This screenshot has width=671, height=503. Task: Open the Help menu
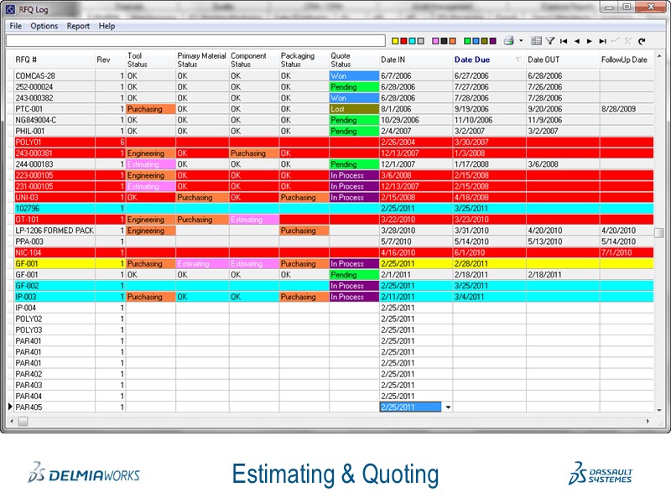click(107, 26)
